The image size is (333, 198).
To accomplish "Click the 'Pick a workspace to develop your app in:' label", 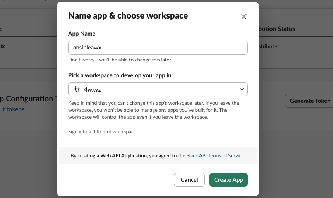I will tap(120, 75).
